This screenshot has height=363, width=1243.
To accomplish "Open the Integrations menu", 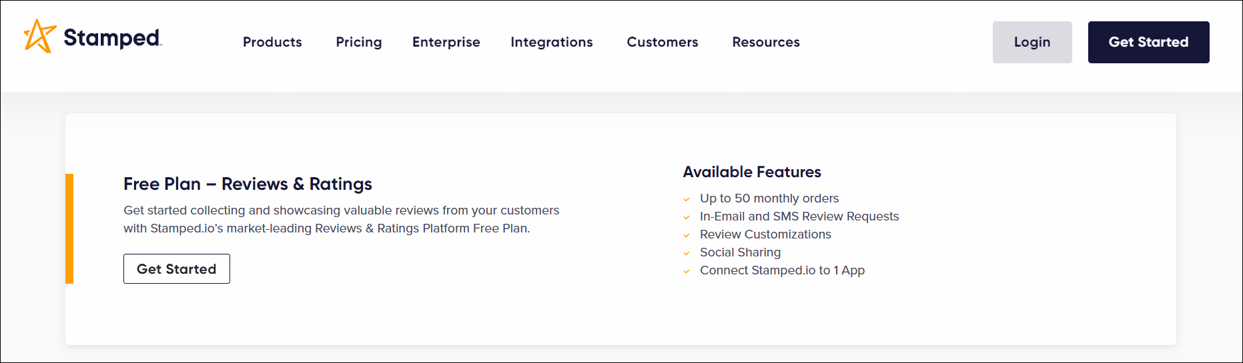I will tap(551, 42).
